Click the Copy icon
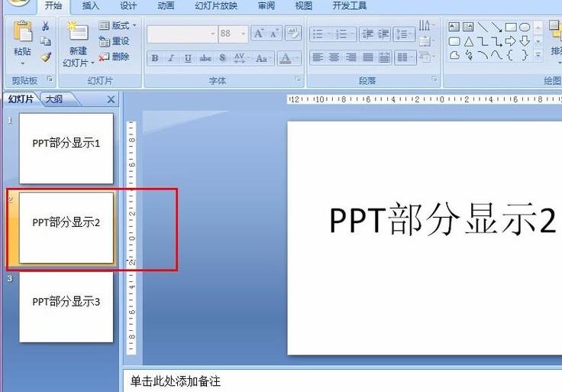562x392 pixels. [46, 41]
